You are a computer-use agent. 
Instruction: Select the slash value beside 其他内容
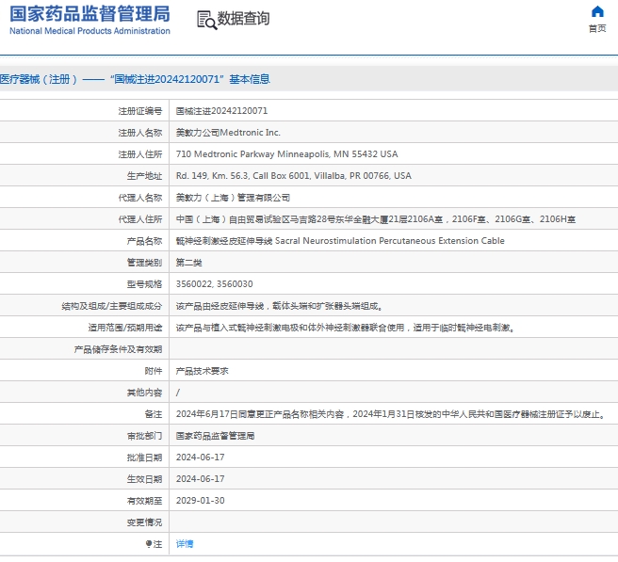point(178,393)
